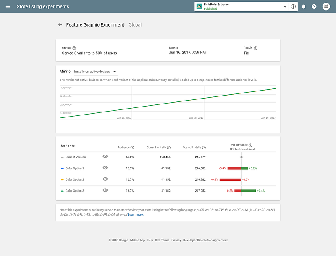Open the Learn more link
Viewport: 336px width, 256px height.
pyautogui.click(x=135, y=215)
